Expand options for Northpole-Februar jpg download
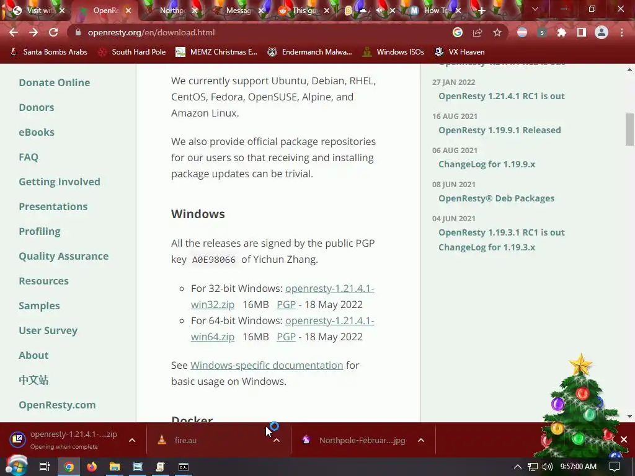 pos(421,440)
